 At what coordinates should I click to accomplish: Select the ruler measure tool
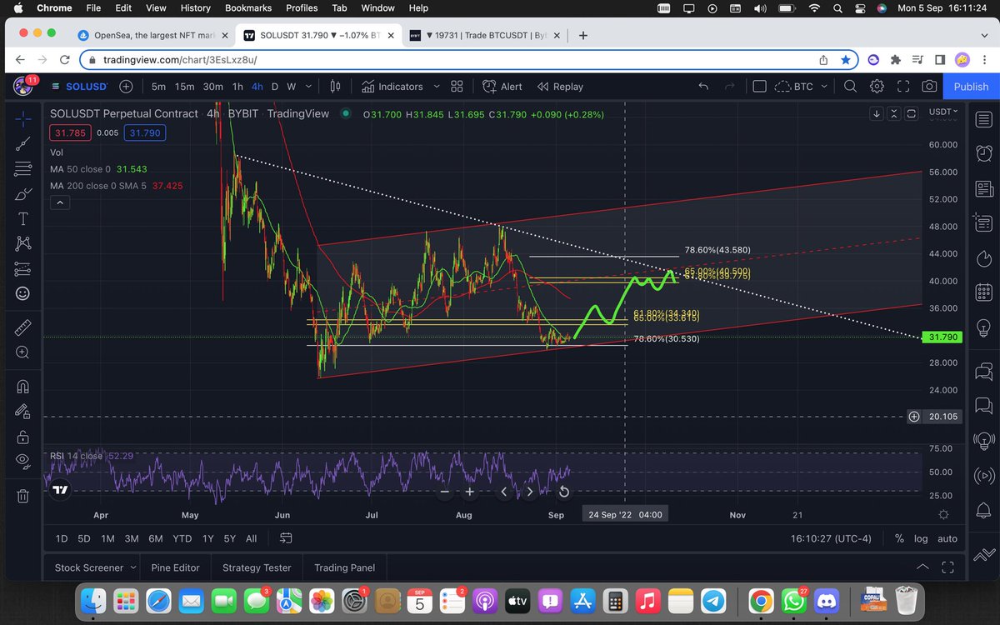[x=22, y=327]
